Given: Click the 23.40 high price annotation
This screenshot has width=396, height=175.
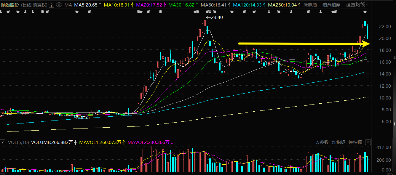Looking at the screenshot, I should (x=214, y=17).
